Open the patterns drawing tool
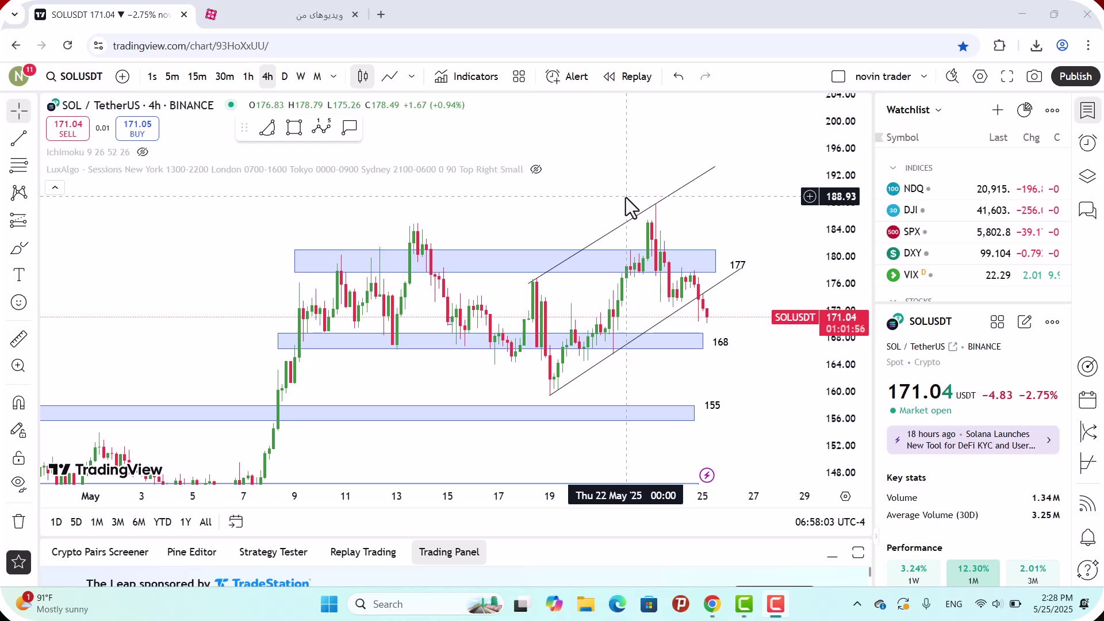The width and height of the screenshot is (1104, 621). [x=18, y=193]
